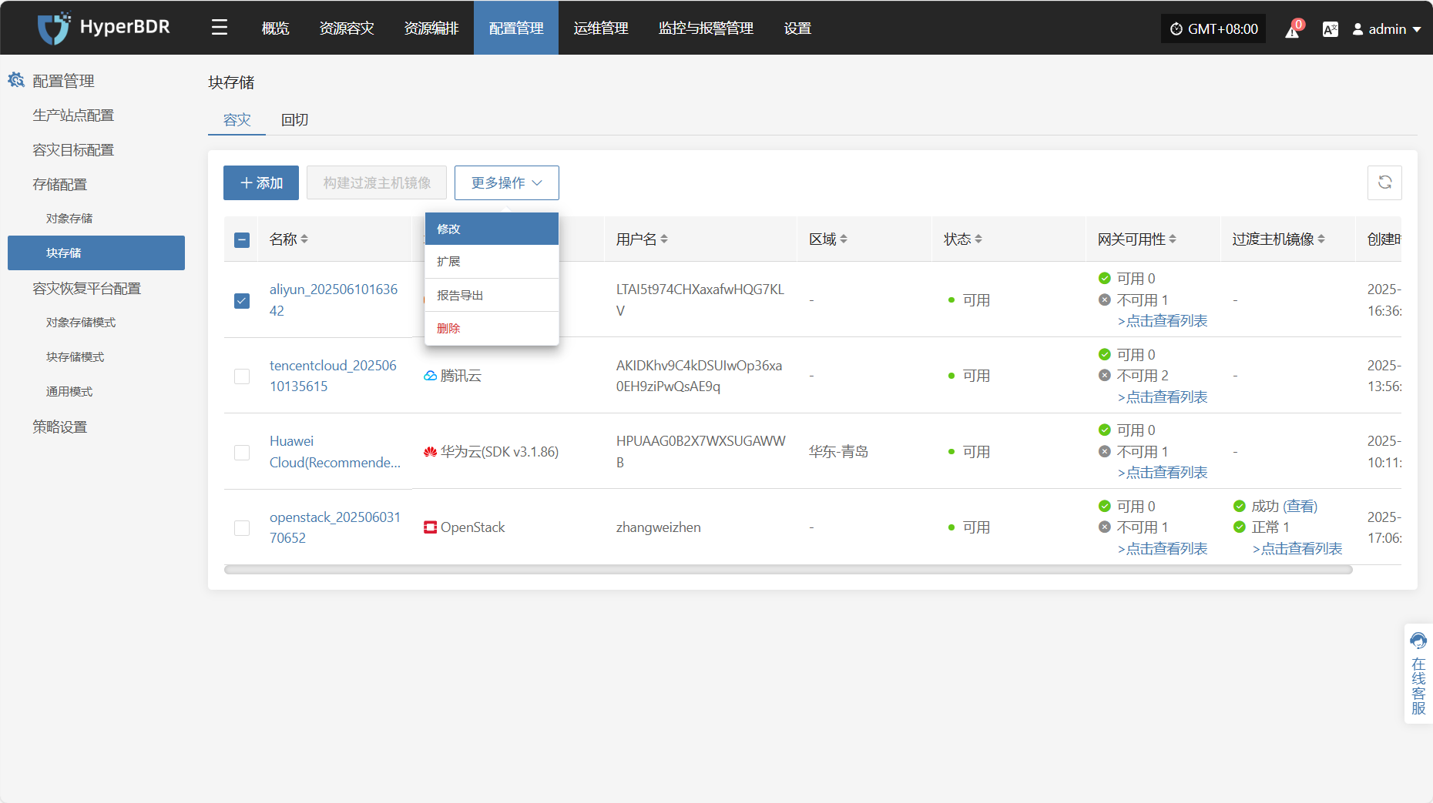Toggle the select-all header checkbox

point(242,239)
